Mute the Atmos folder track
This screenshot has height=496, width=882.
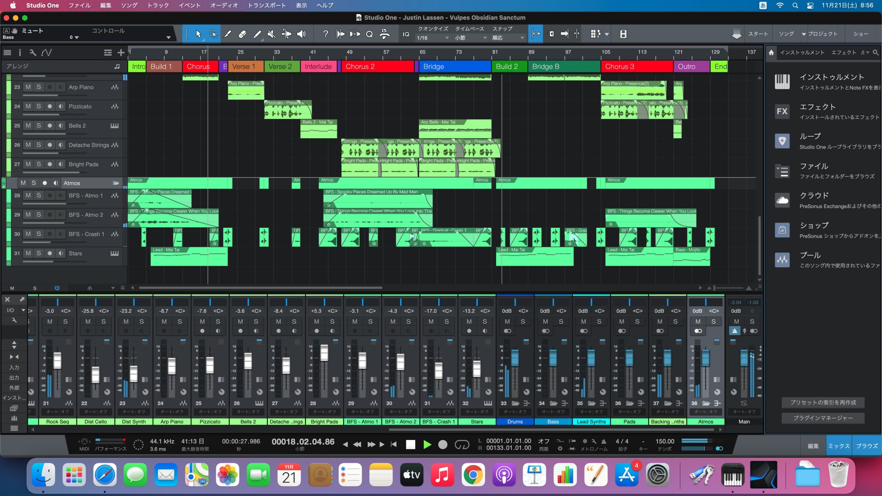(23, 183)
